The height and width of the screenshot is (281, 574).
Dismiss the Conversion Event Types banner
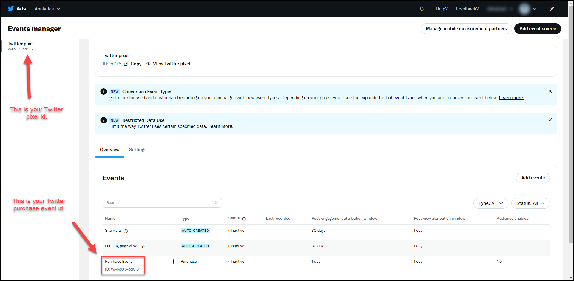coord(550,91)
